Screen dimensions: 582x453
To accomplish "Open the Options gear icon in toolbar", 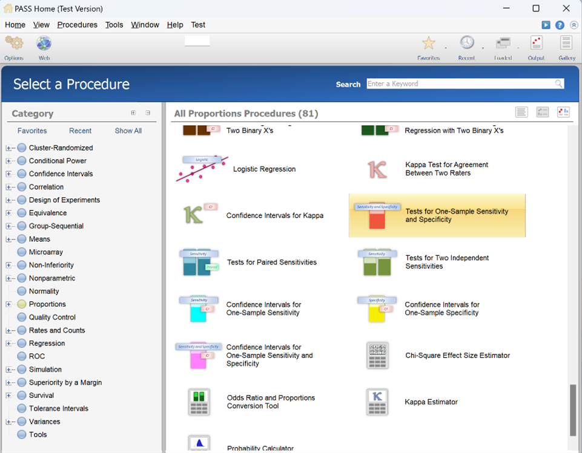I will 14,44.
